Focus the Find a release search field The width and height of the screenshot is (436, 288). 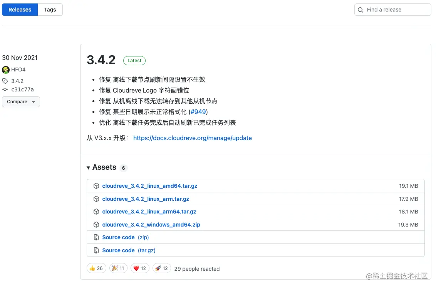click(x=392, y=10)
